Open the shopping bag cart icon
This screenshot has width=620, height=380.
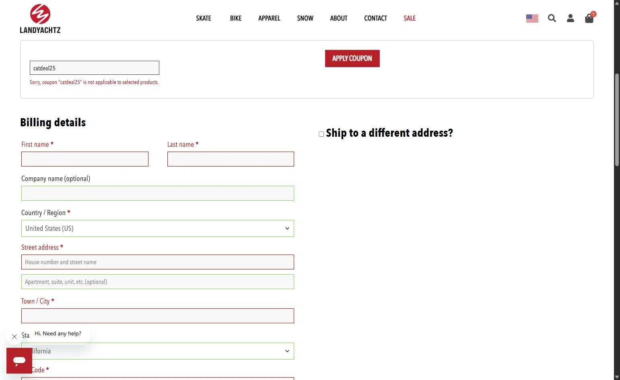pyautogui.click(x=589, y=18)
